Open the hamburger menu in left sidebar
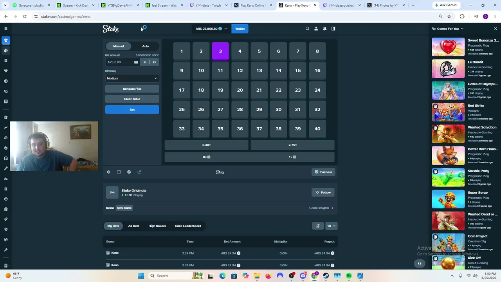Viewport: 501px width, 282px height. coord(6,29)
